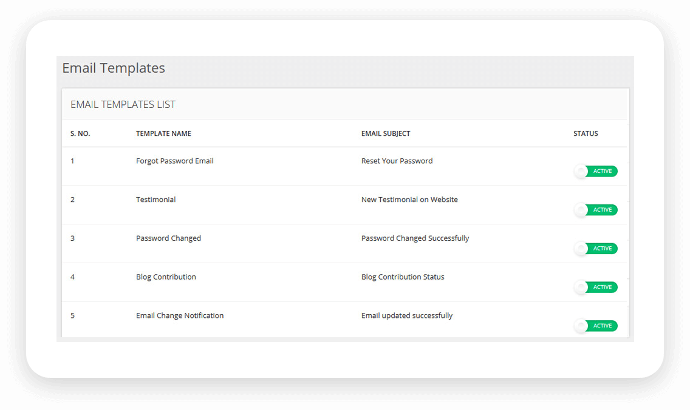Click the STATUS column header
This screenshot has width=690, height=410.
[586, 133]
